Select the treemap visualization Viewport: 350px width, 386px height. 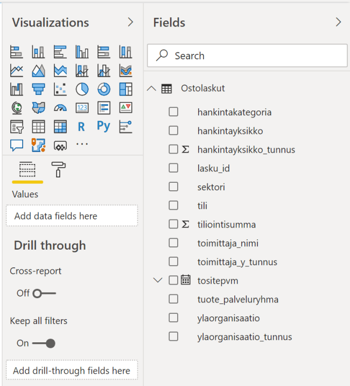point(125,89)
